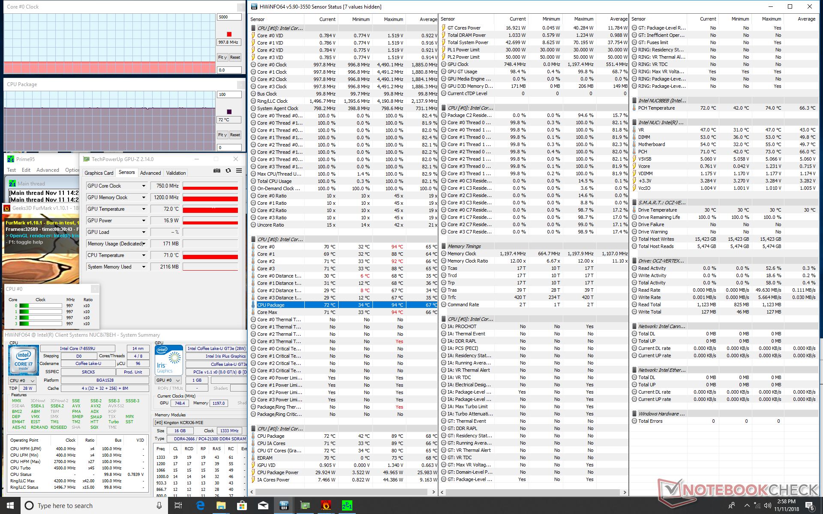Open the CPU #0 selector combo box

coord(22,380)
